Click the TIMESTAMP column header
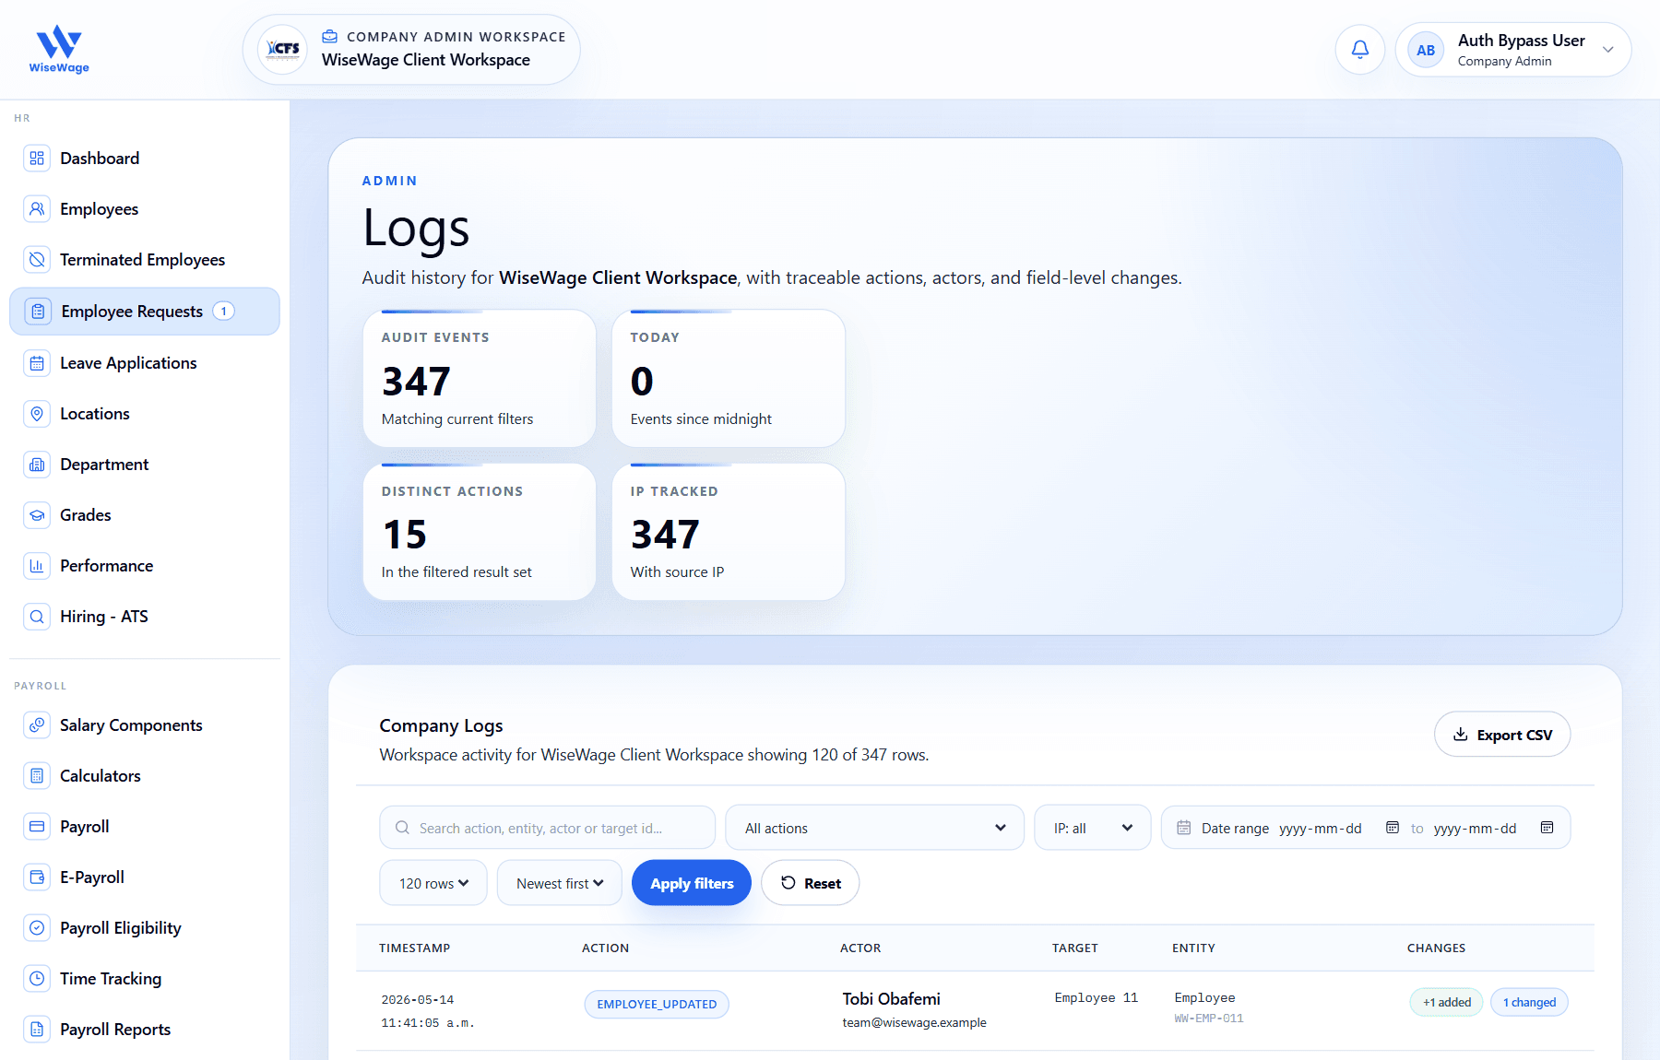The height and width of the screenshot is (1060, 1660). tap(415, 948)
